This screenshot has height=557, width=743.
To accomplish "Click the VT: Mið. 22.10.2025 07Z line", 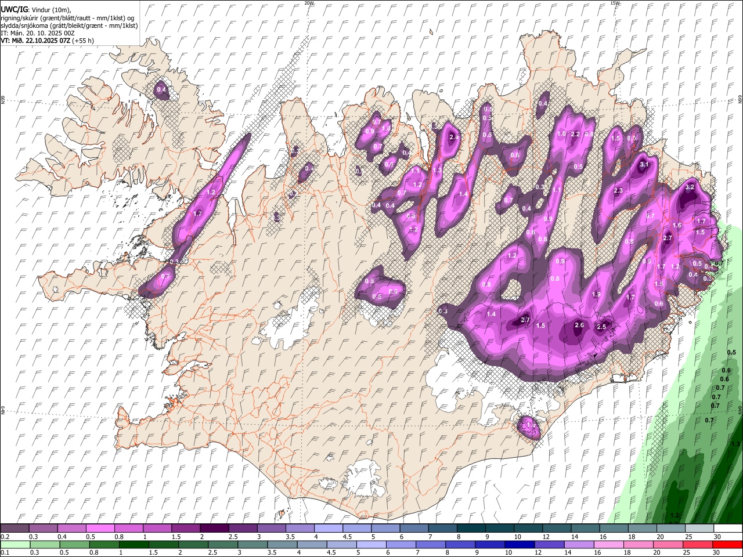I will click(47, 41).
